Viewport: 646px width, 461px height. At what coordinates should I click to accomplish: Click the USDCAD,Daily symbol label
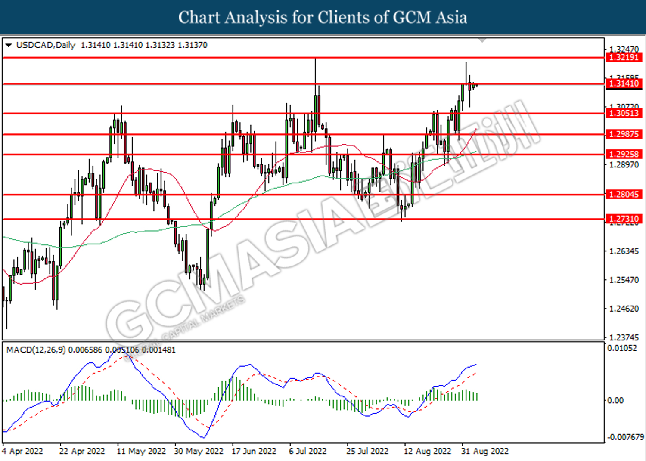pos(46,45)
